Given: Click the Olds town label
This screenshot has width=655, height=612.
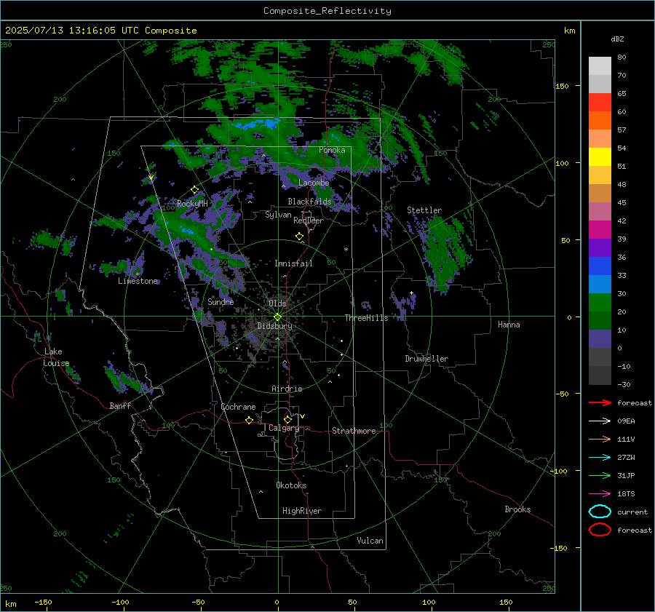Looking at the screenshot, I should [277, 303].
